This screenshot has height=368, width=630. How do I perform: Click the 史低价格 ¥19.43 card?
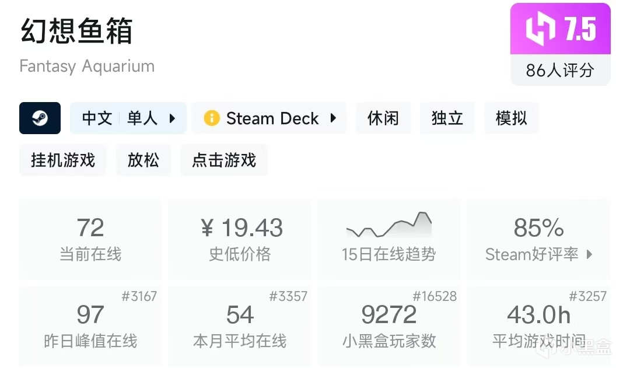coord(240,239)
